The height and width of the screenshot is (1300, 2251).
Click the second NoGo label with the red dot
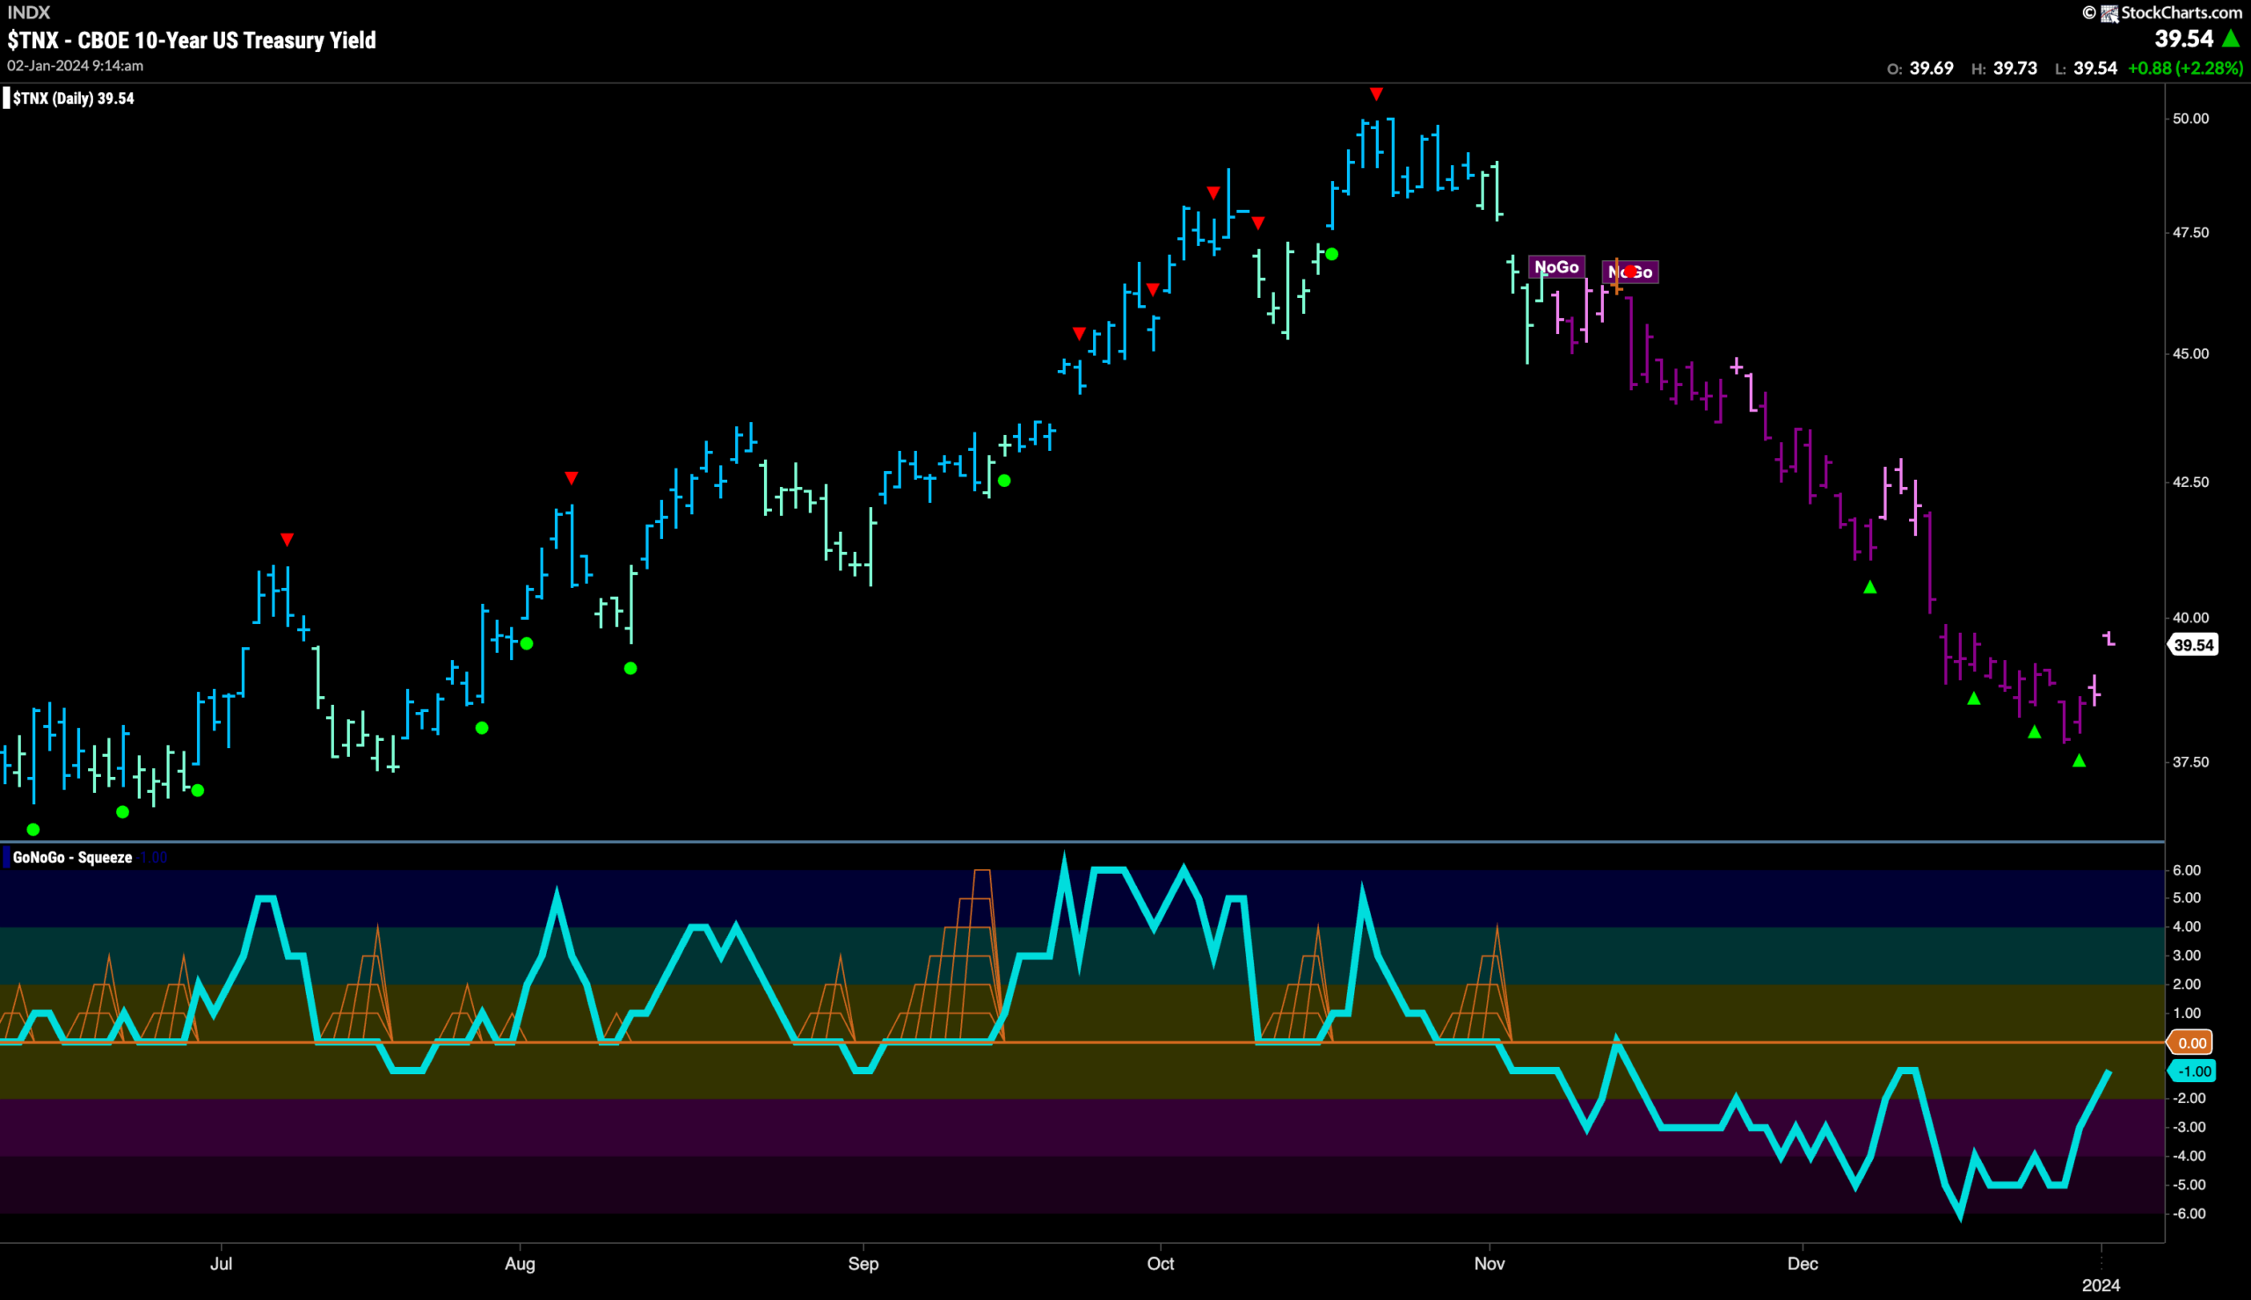pos(1630,272)
